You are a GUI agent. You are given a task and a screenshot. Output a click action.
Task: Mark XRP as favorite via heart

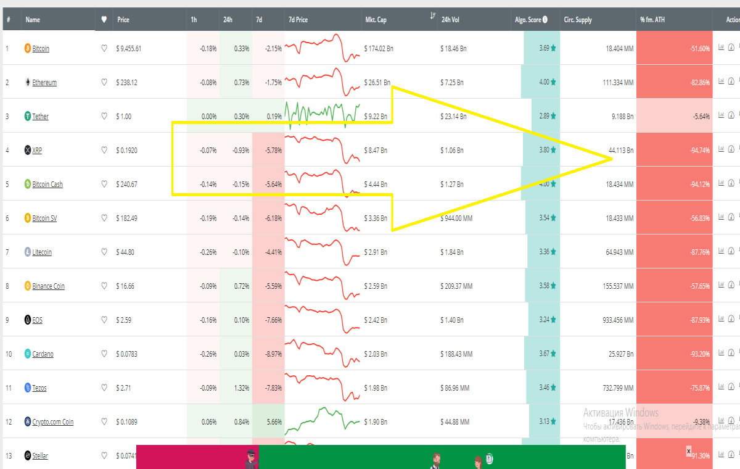pos(104,150)
